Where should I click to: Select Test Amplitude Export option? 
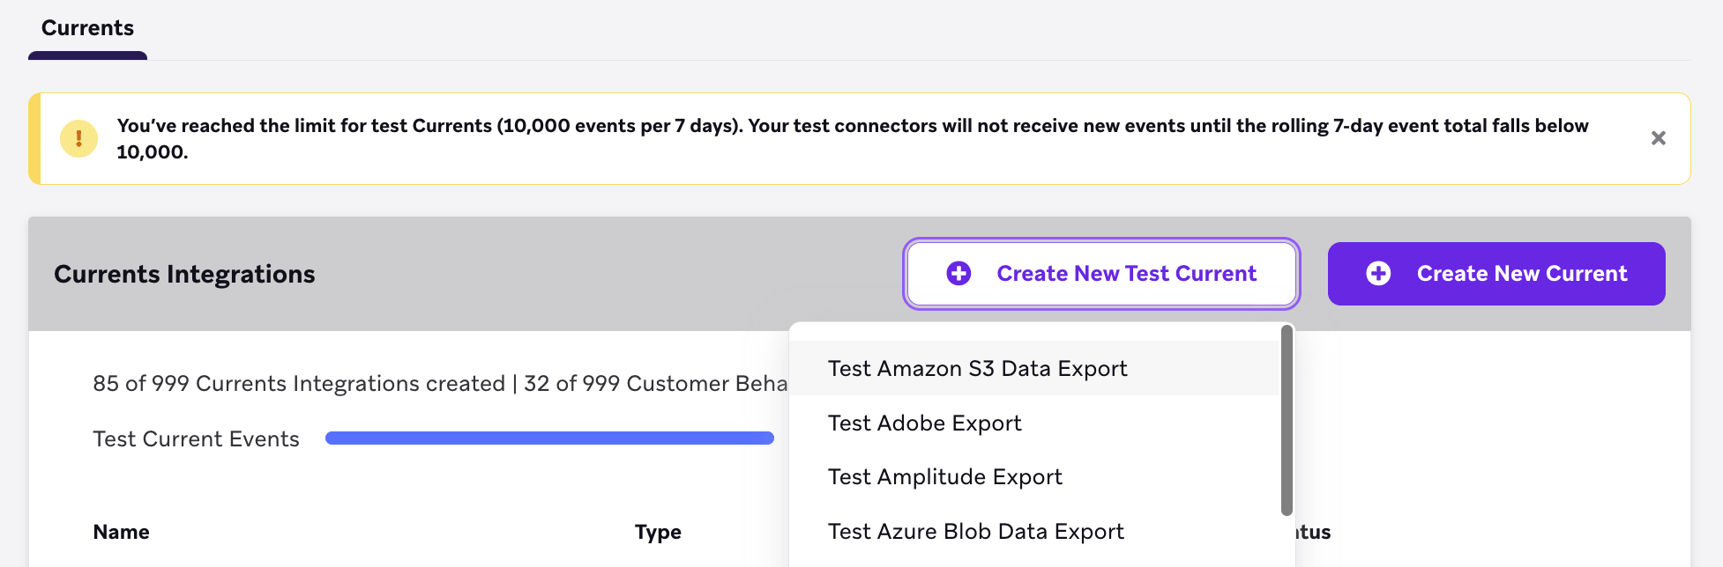[944, 476]
